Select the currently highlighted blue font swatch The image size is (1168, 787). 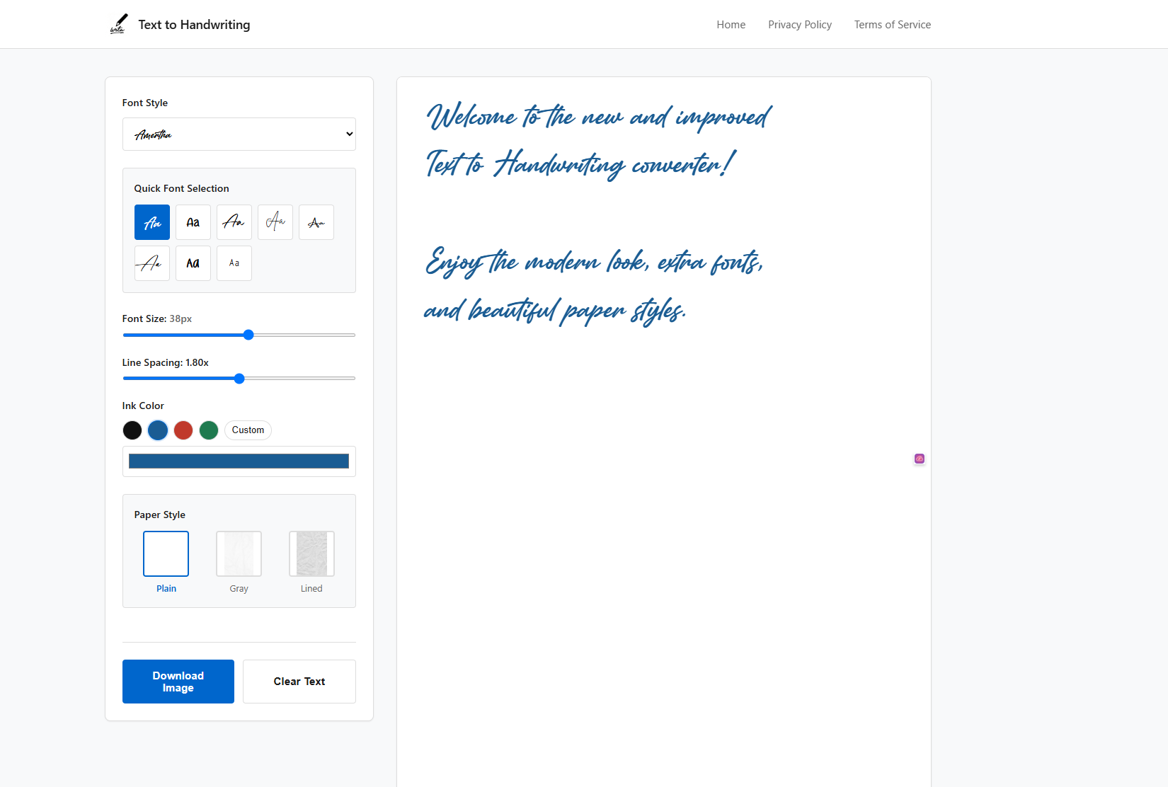[152, 222]
